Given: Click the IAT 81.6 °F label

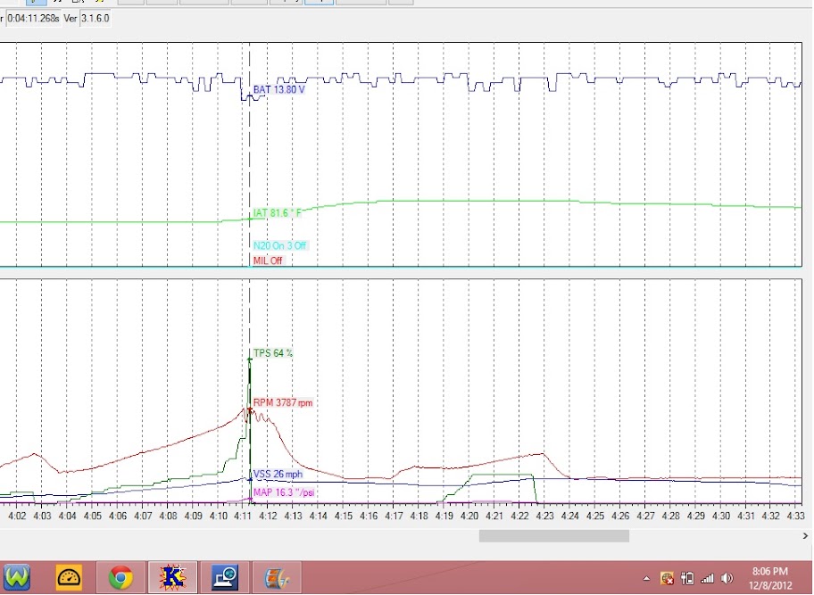Looking at the screenshot, I should pos(278,212).
